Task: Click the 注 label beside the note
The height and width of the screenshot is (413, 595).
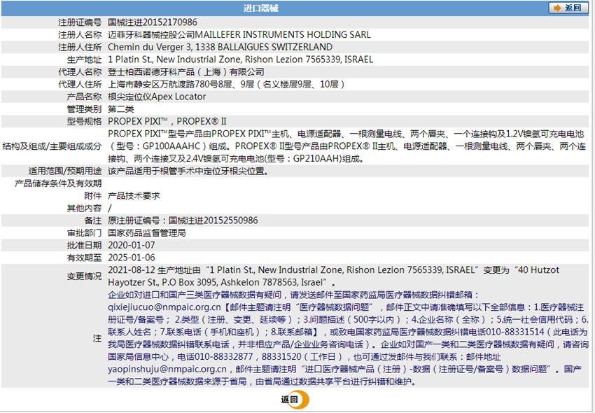Action: click(x=97, y=338)
